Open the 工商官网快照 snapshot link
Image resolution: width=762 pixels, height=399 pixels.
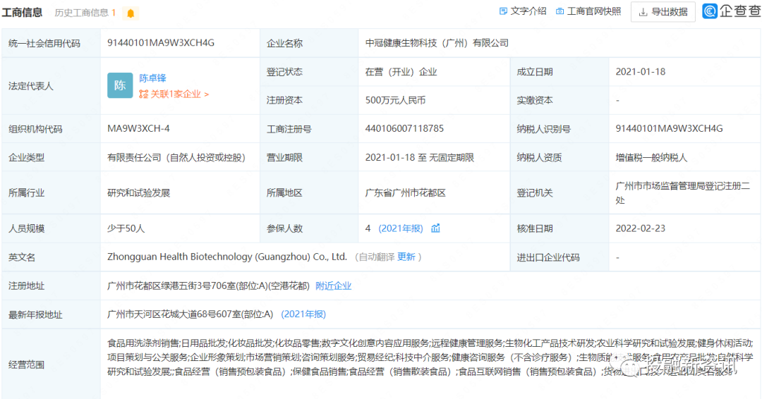(588, 11)
